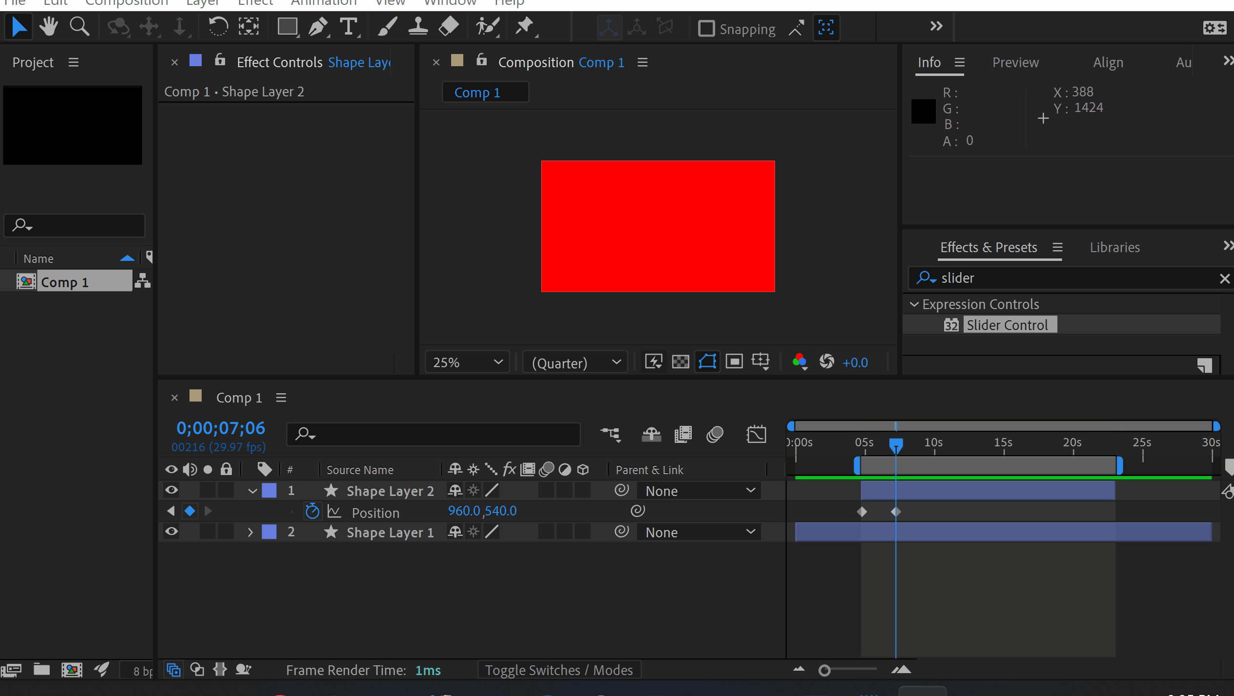Viewport: 1234px width, 696px height.
Task: Open the 25% magnification dropdown
Action: click(467, 362)
